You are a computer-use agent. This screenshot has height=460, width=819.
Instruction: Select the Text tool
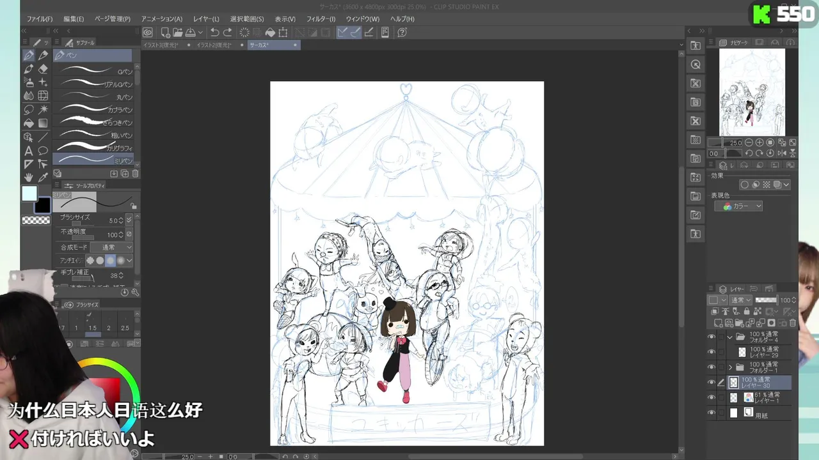pos(29,151)
